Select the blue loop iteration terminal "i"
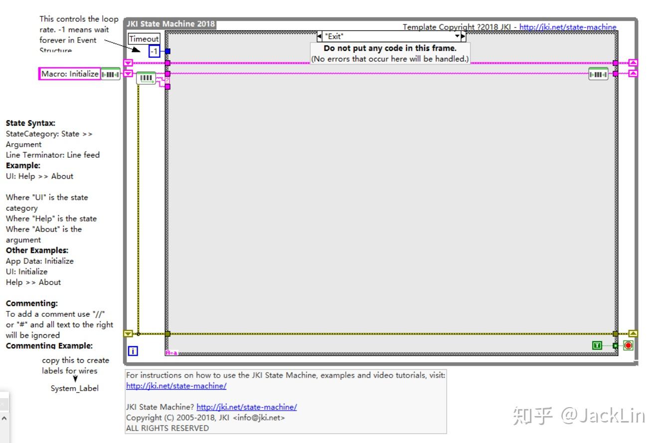 click(133, 350)
